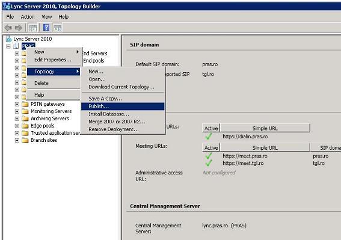Screen dimensions: 341x240
Task: Click Simple URL header in Meeting URLs table
Action: 265,147
